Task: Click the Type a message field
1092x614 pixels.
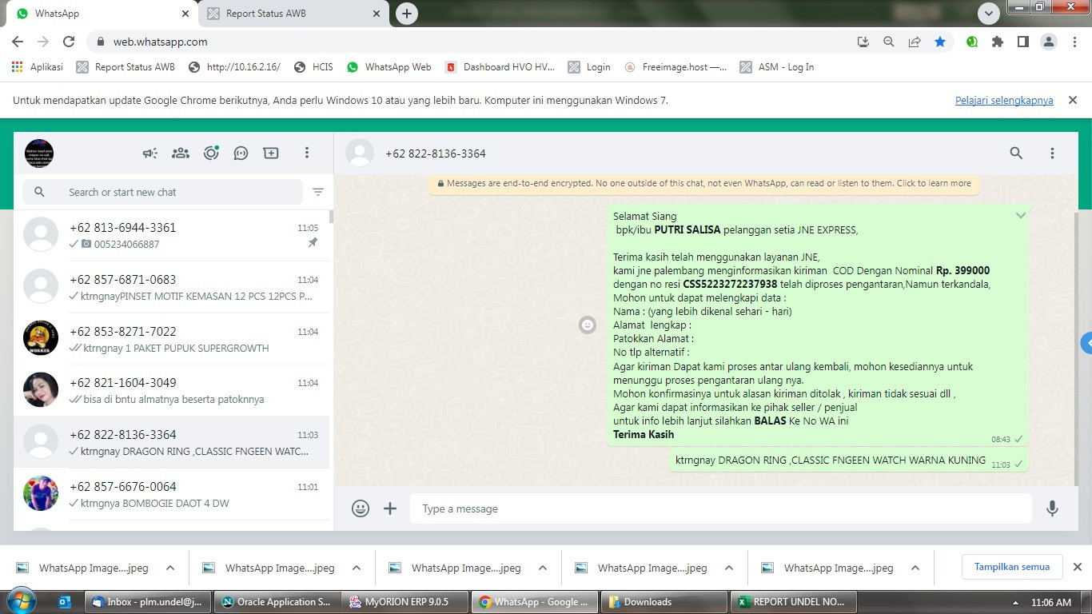Action: [720, 508]
